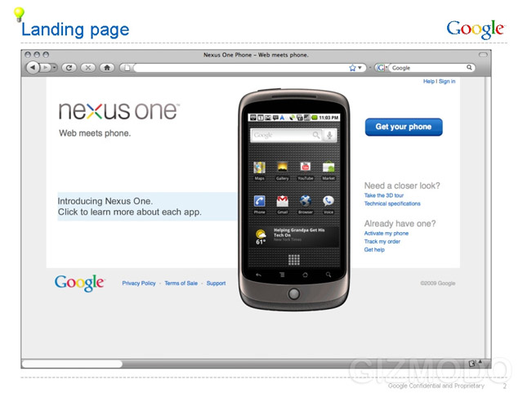Click the Privacy Policy footer link
The height and width of the screenshot is (398, 523).
(139, 284)
